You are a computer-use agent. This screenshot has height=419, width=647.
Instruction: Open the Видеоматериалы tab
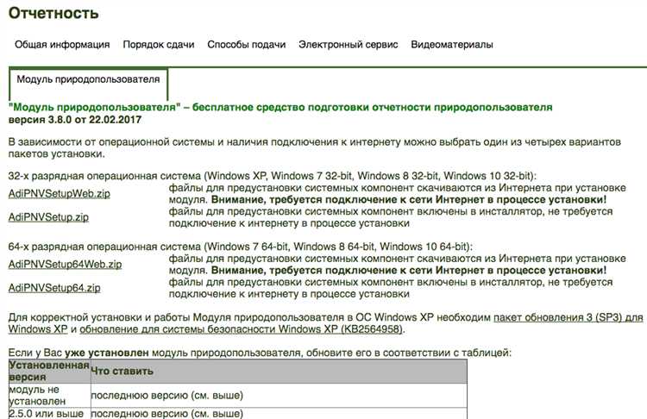click(452, 45)
